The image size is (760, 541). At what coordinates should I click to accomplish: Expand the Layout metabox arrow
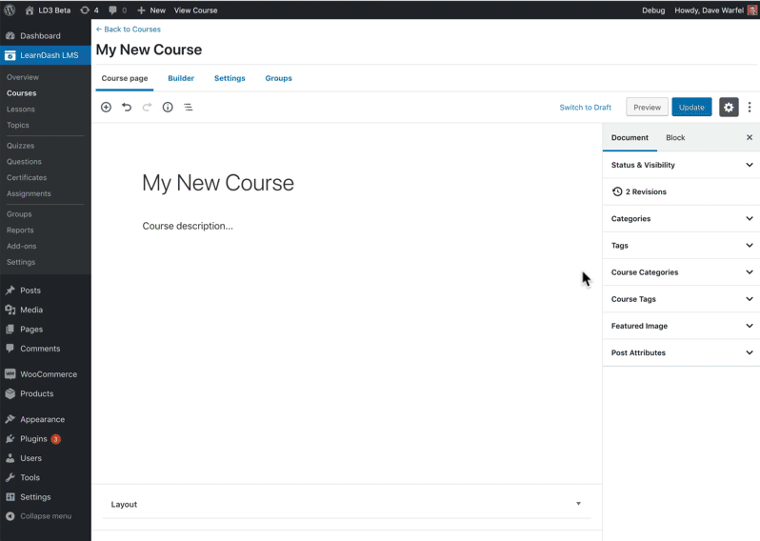(578, 504)
